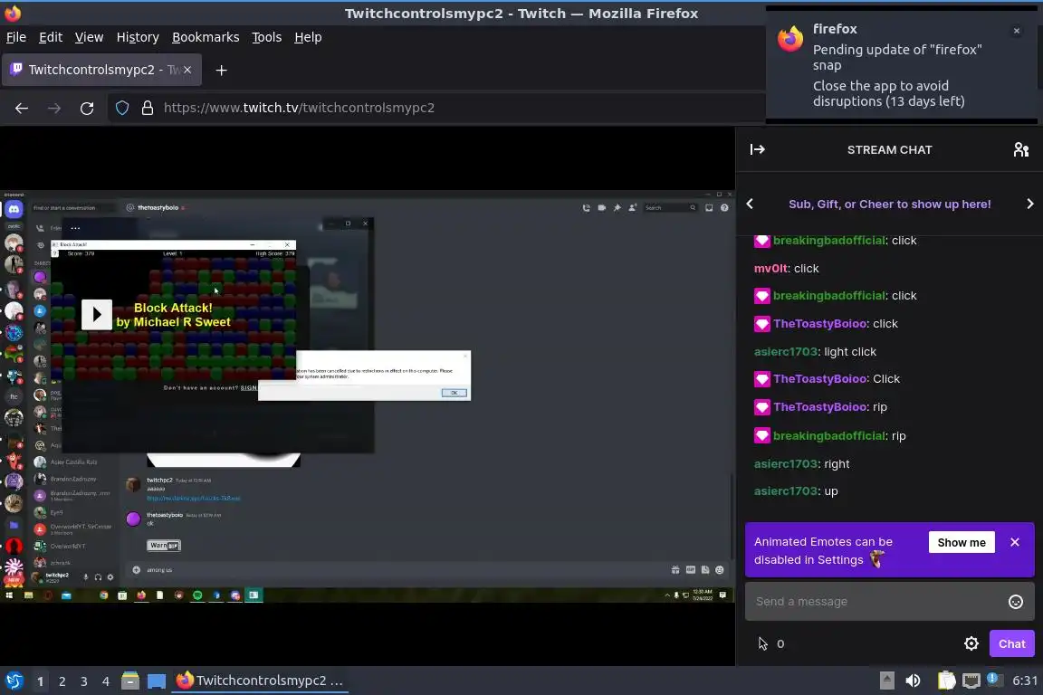Open the File menu
The width and height of the screenshot is (1043, 695).
pos(16,37)
